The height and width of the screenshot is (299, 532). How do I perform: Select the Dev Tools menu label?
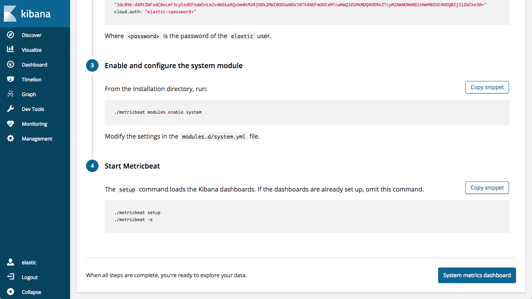click(x=33, y=109)
